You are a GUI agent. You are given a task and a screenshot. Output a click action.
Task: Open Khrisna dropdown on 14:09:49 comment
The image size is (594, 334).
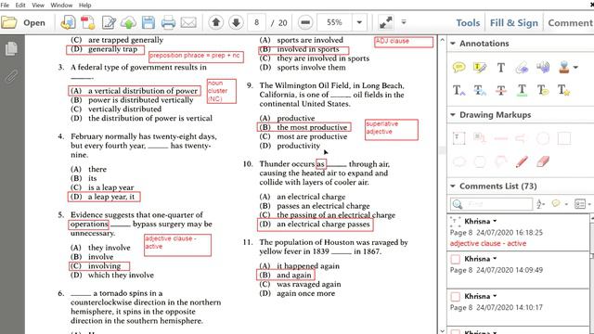pyautogui.click(x=495, y=259)
